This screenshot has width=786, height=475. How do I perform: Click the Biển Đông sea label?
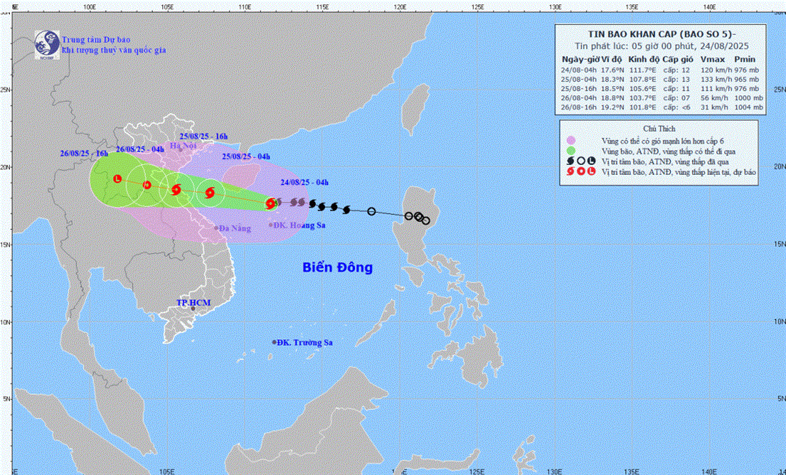click(337, 268)
